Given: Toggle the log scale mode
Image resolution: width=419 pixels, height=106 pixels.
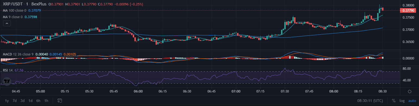Looking at the screenshot, I should (402, 101).
